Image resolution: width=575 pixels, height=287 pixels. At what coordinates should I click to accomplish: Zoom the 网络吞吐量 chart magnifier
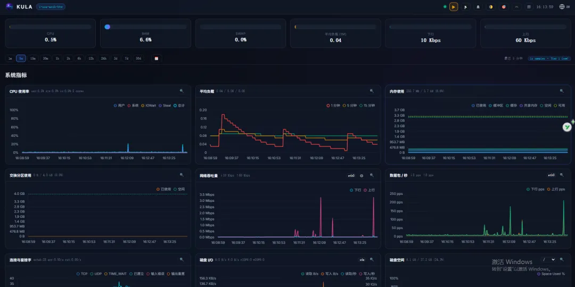(x=372, y=176)
